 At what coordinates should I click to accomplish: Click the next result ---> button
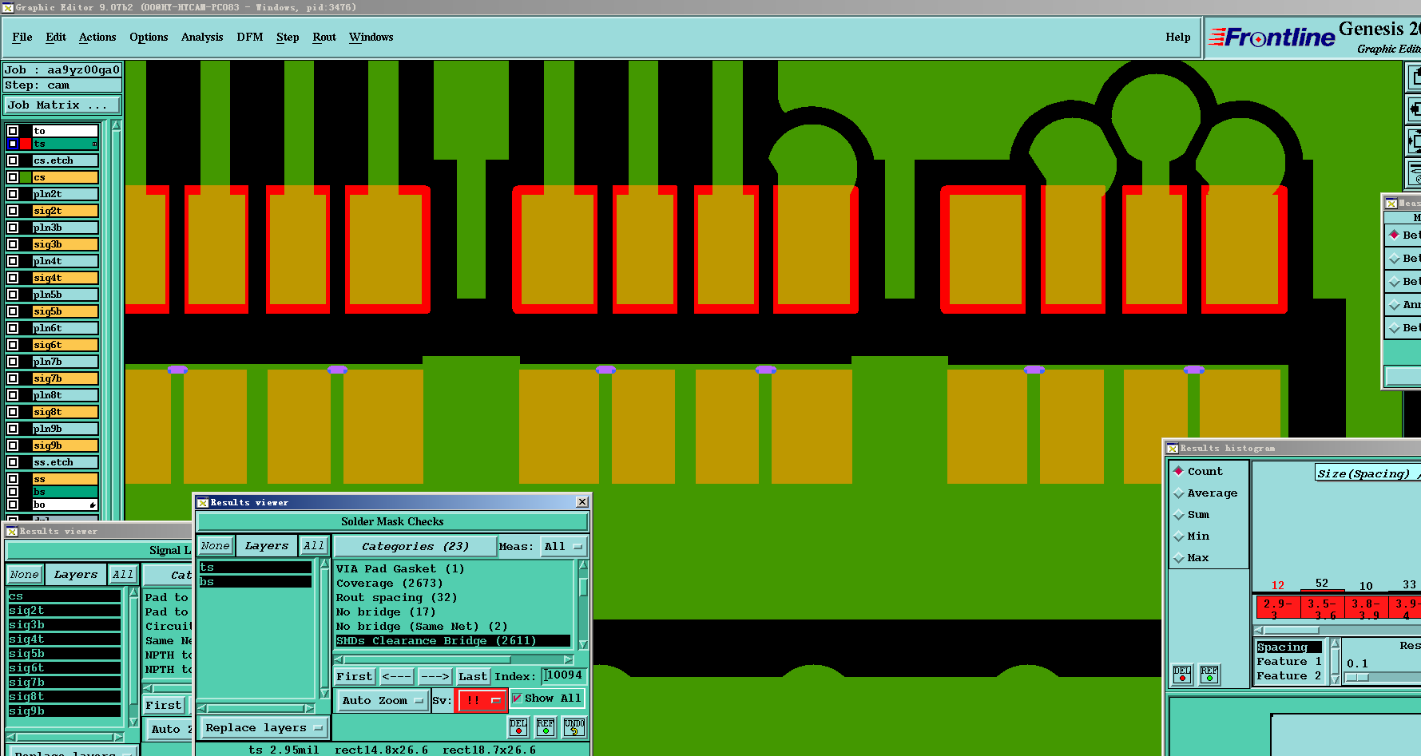[435, 677]
